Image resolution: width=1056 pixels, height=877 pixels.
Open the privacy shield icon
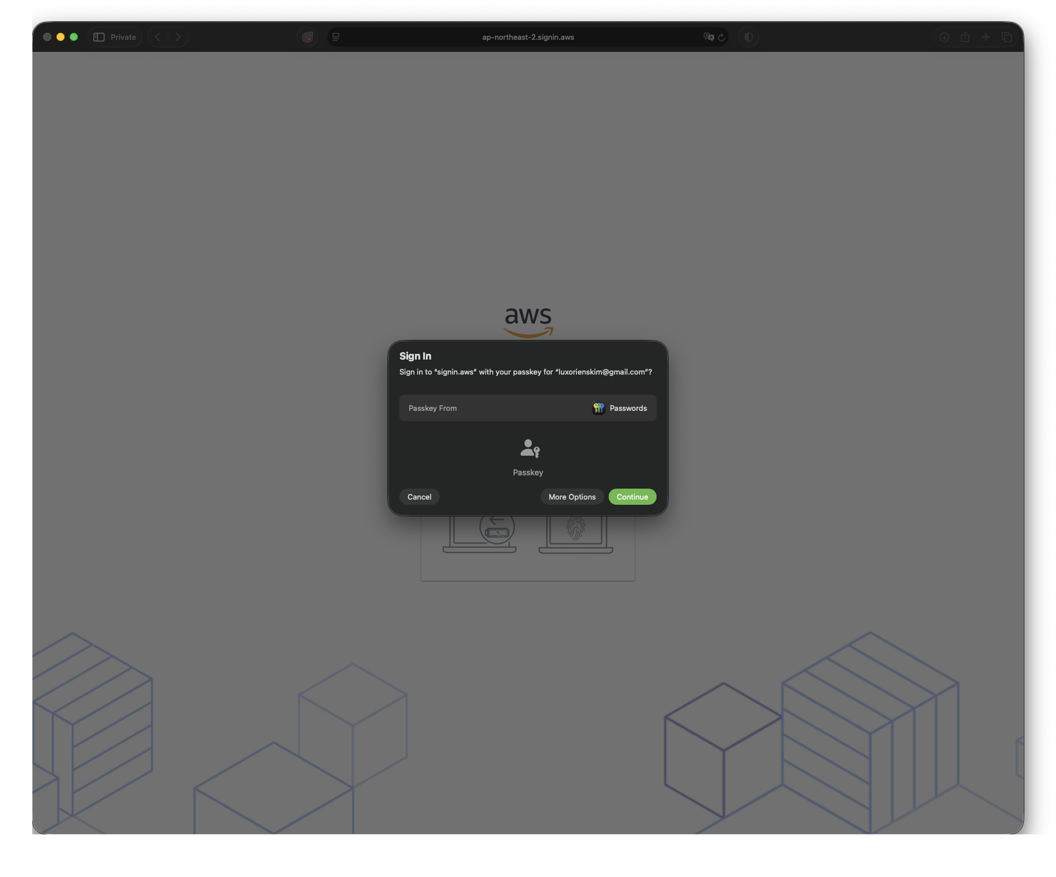(748, 37)
